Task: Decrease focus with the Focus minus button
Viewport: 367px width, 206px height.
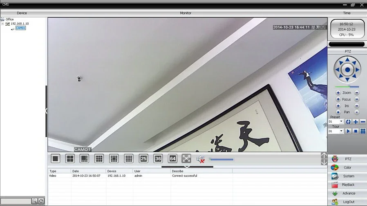Action: [x=357, y=99]
